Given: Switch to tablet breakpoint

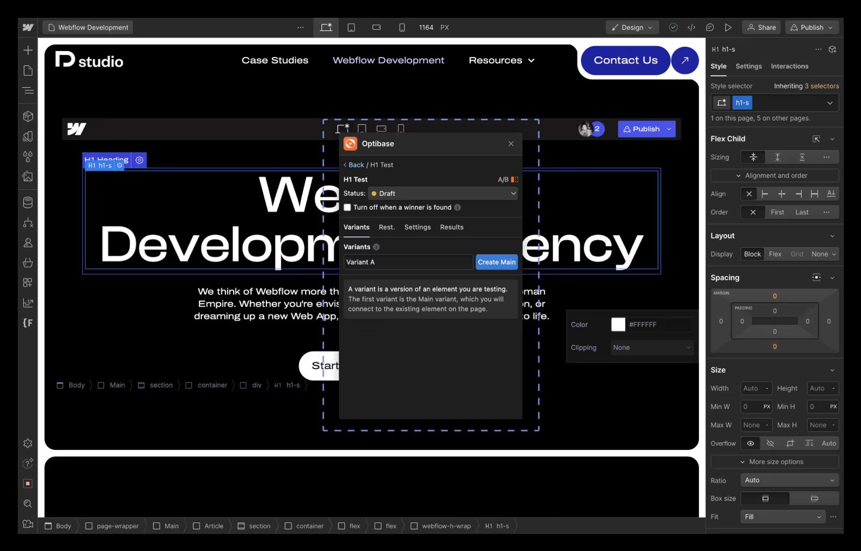Looking at the screenshot, I should 351,27.
